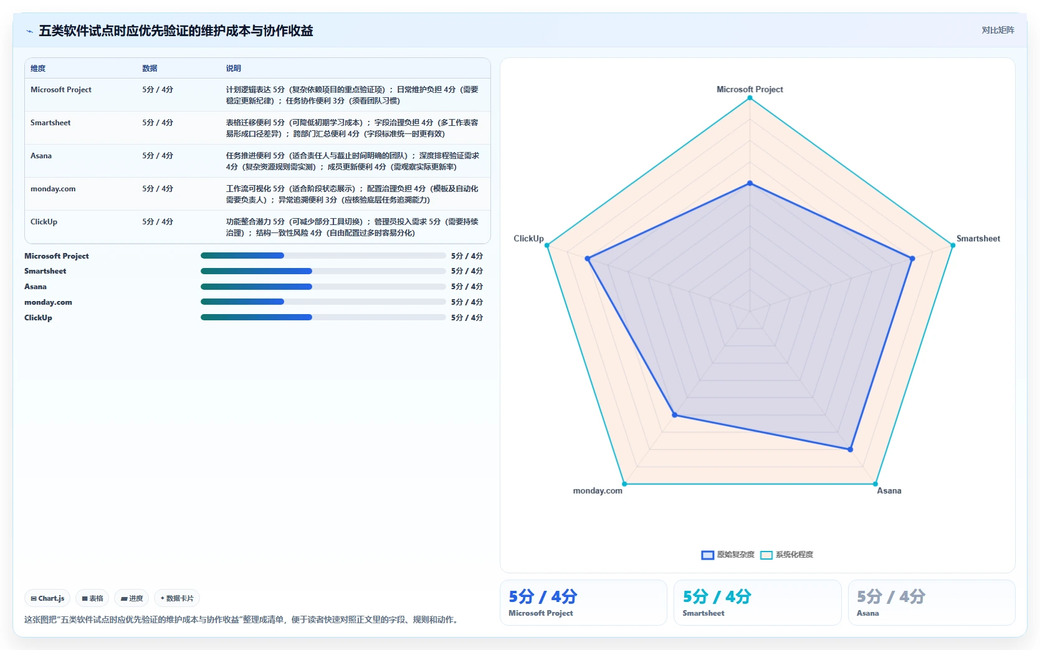Click the Asana axis label on the radar chart

click(x=889, y=490)
